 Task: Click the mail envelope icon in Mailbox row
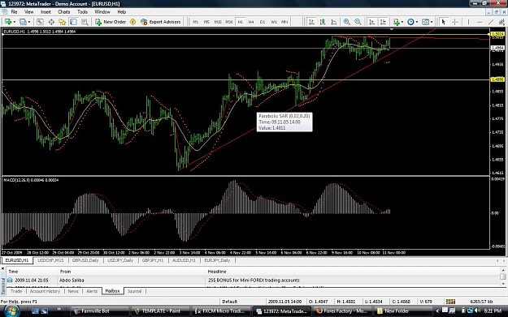[10, 281]
